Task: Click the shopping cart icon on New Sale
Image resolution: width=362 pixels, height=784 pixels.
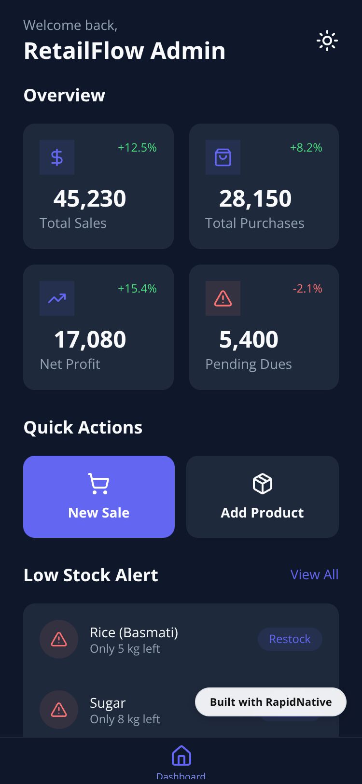Action: 98,484
